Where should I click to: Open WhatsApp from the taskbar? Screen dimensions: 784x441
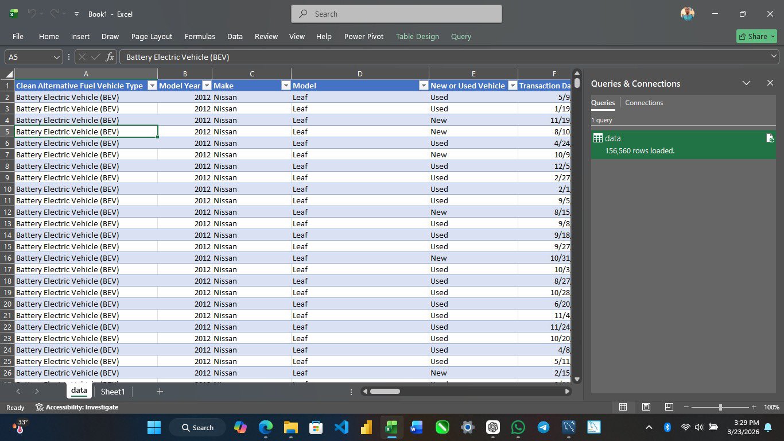(x=518, y=427)
